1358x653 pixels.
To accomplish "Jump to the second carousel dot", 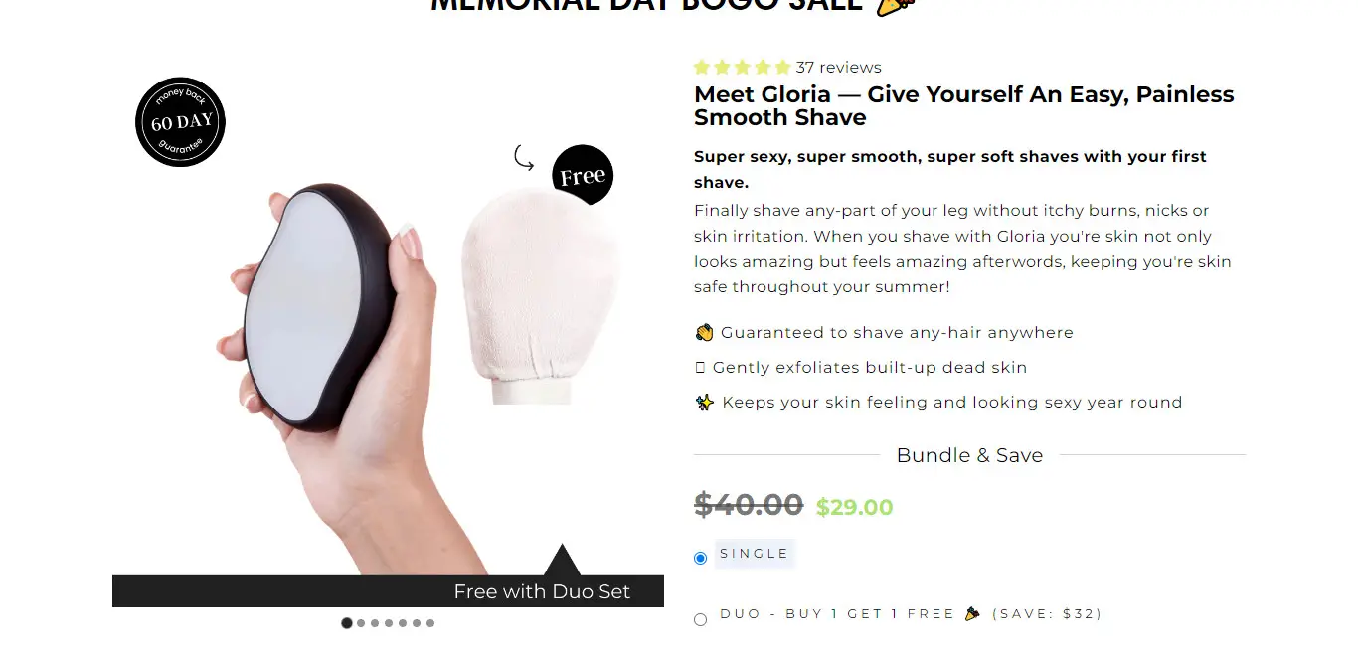I will pyautogui.click(x=361, y=623).
